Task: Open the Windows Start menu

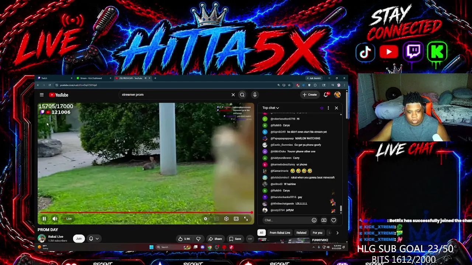Action: [151, 247]
